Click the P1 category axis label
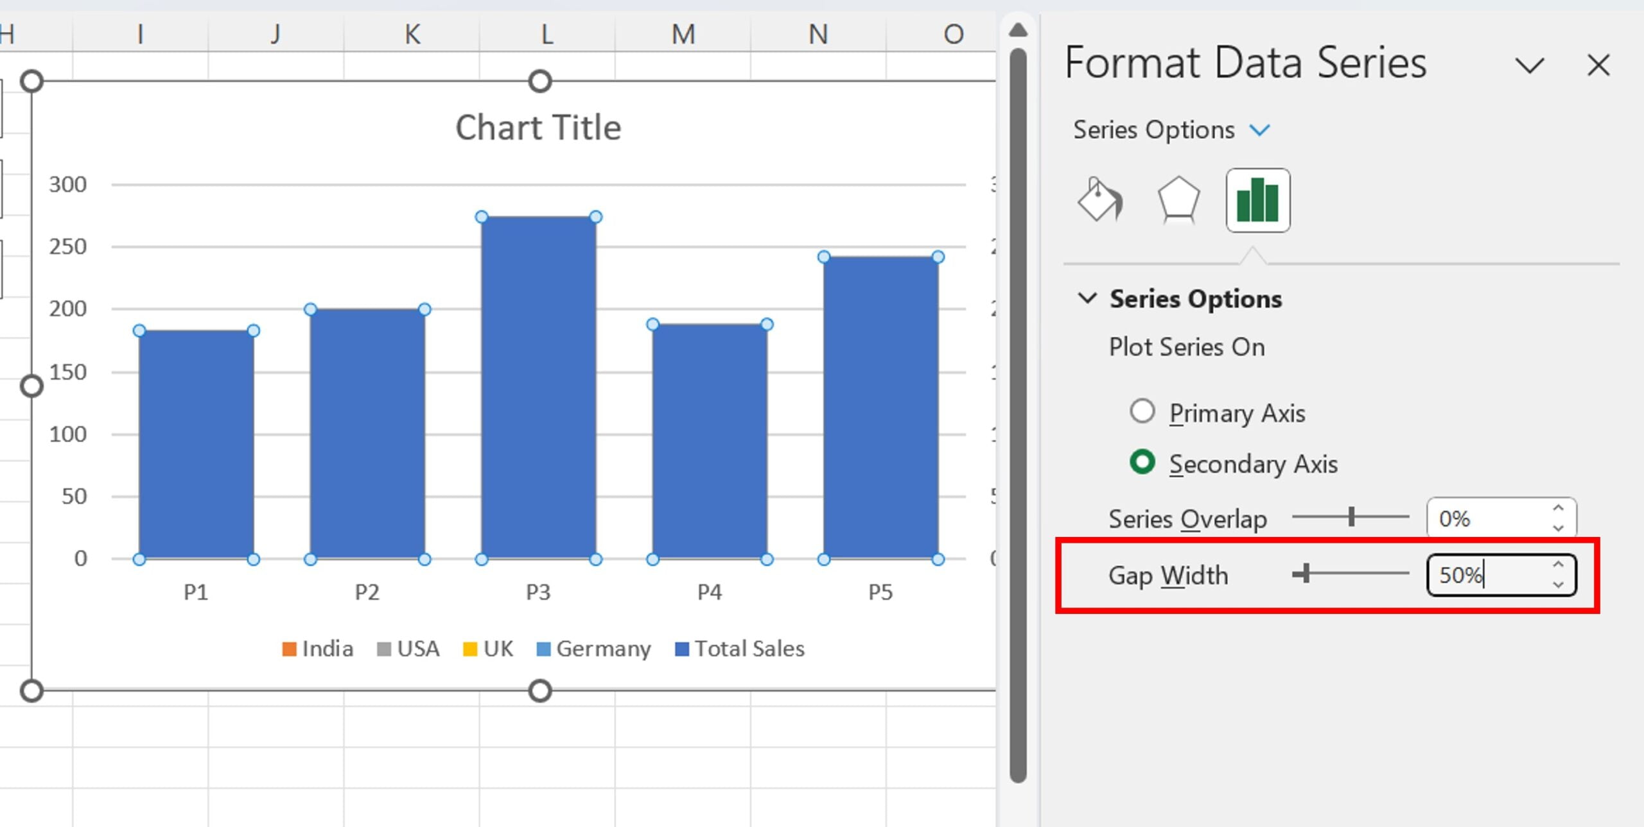1644x827 pixels. pyautogui.click(x=196, y=592)
